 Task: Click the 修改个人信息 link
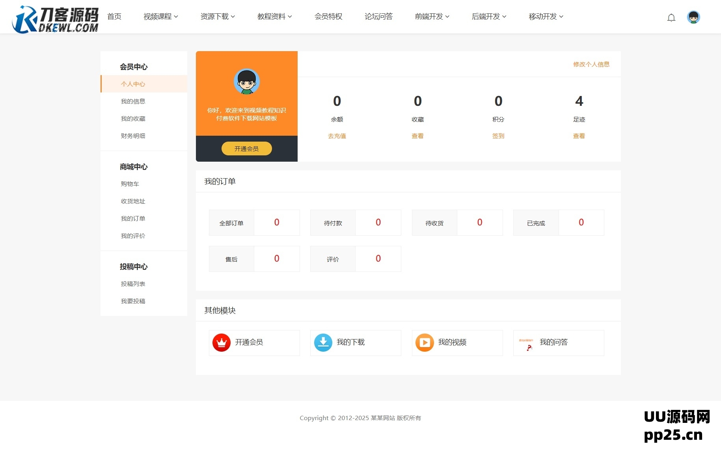(591, 64)
